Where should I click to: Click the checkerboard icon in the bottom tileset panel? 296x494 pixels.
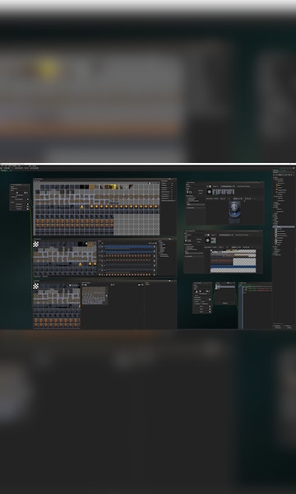click(x=36, y=286)
